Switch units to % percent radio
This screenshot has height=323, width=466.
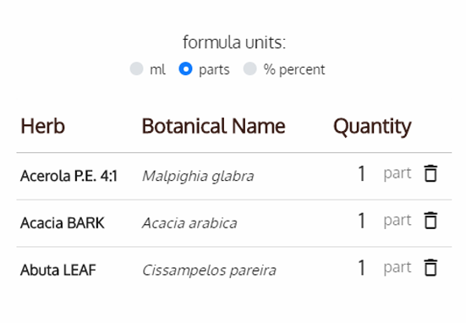pos(250,69)
